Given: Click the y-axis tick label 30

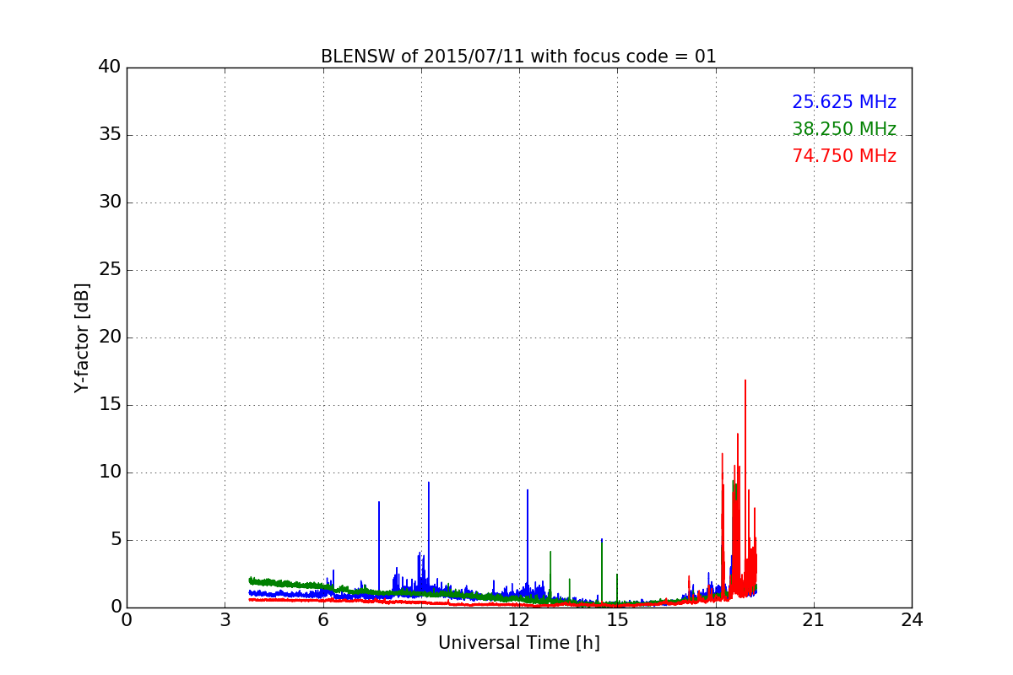Looking at the screenshot, I should 110,202.
